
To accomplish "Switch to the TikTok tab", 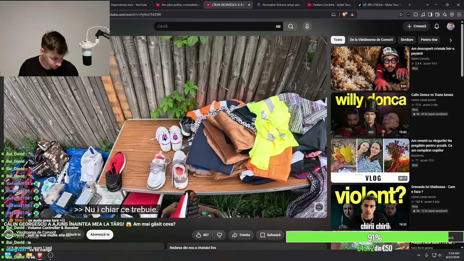I will point(379,5).
